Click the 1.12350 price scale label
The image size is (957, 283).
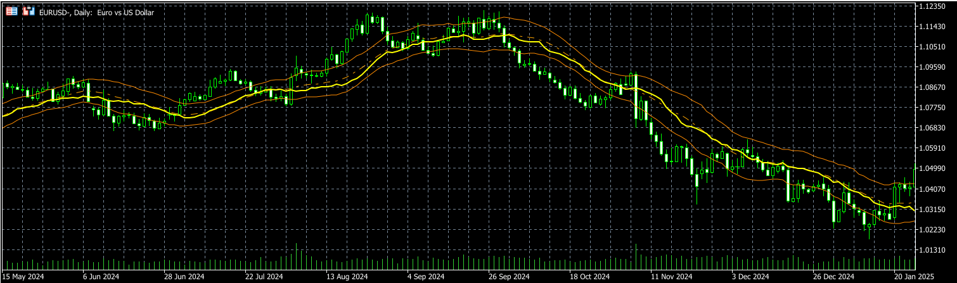click(935, 6)
